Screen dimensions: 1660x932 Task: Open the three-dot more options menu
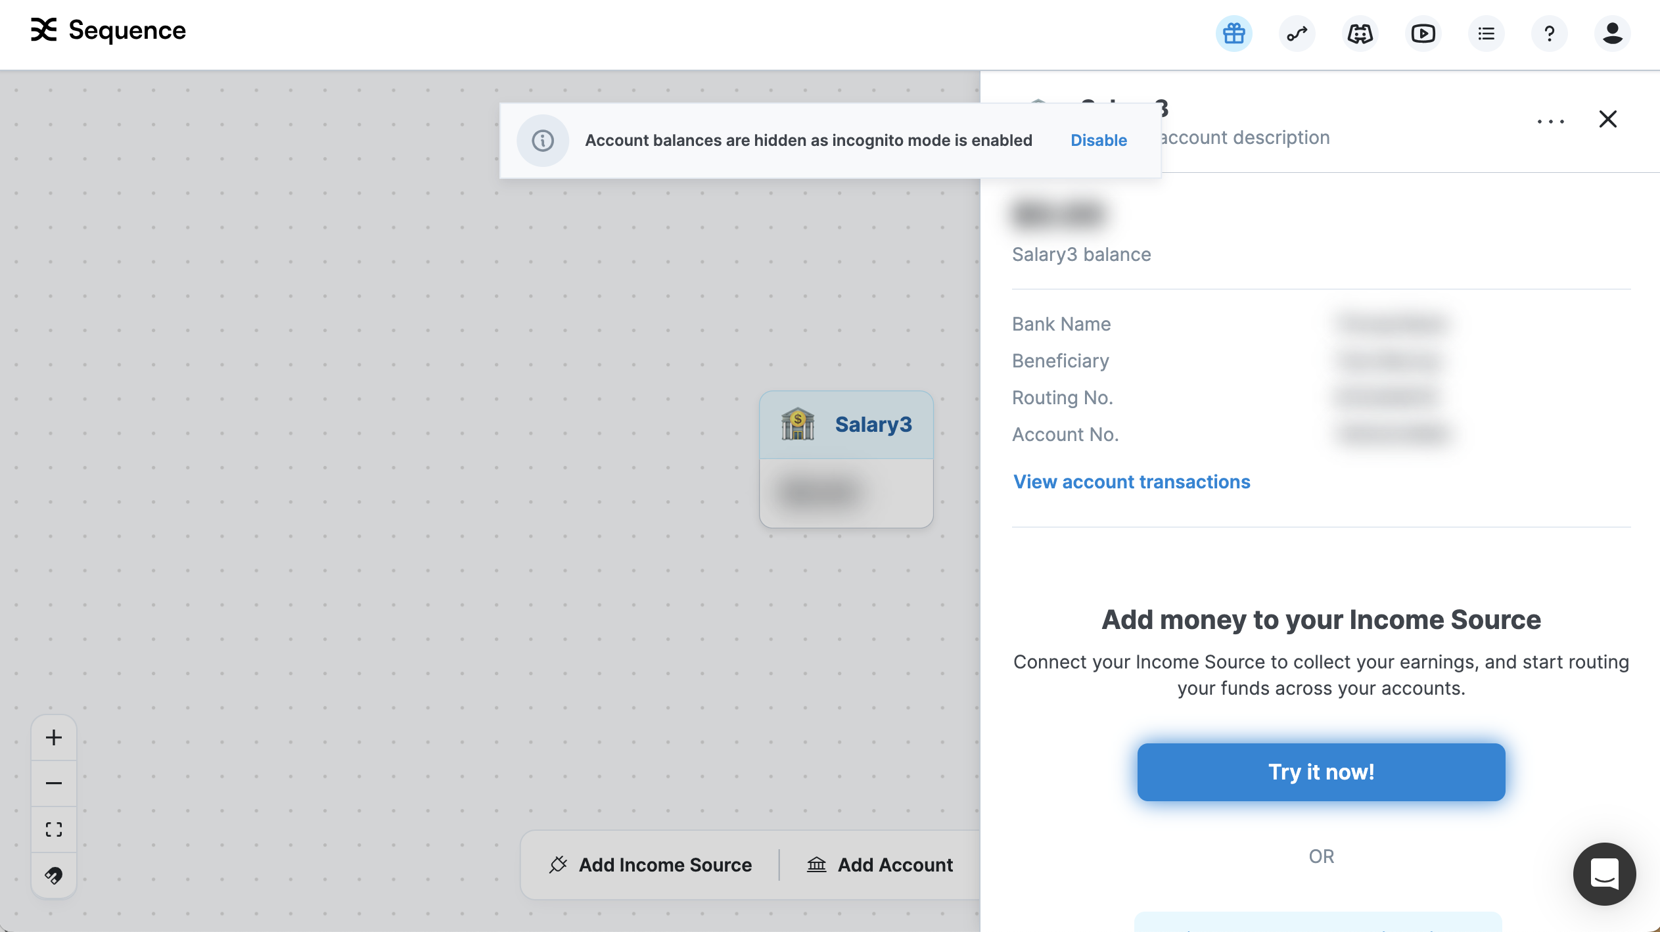coord(1551,121)
